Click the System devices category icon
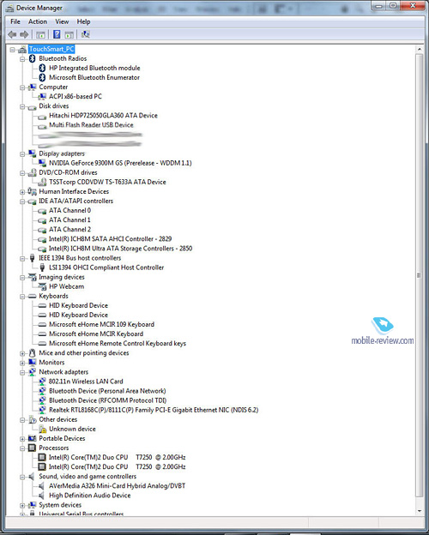 pos(32,505)
